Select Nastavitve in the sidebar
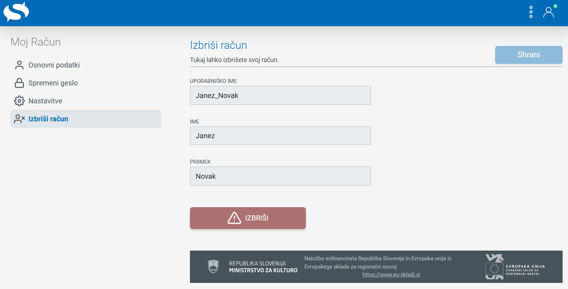Viewport: 568px width, 289px height. 45,101
